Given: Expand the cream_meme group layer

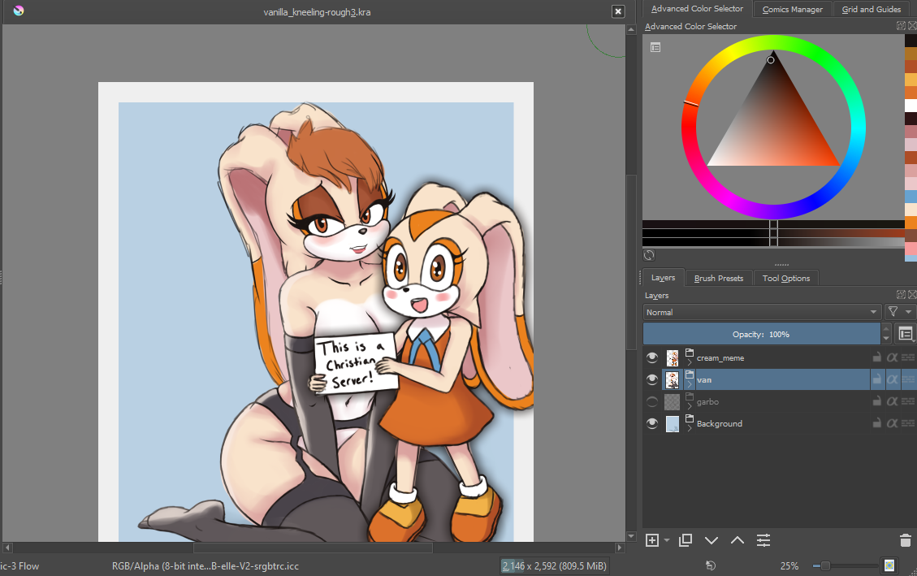Looking at the screenshot, I should (x=690, y=363).
